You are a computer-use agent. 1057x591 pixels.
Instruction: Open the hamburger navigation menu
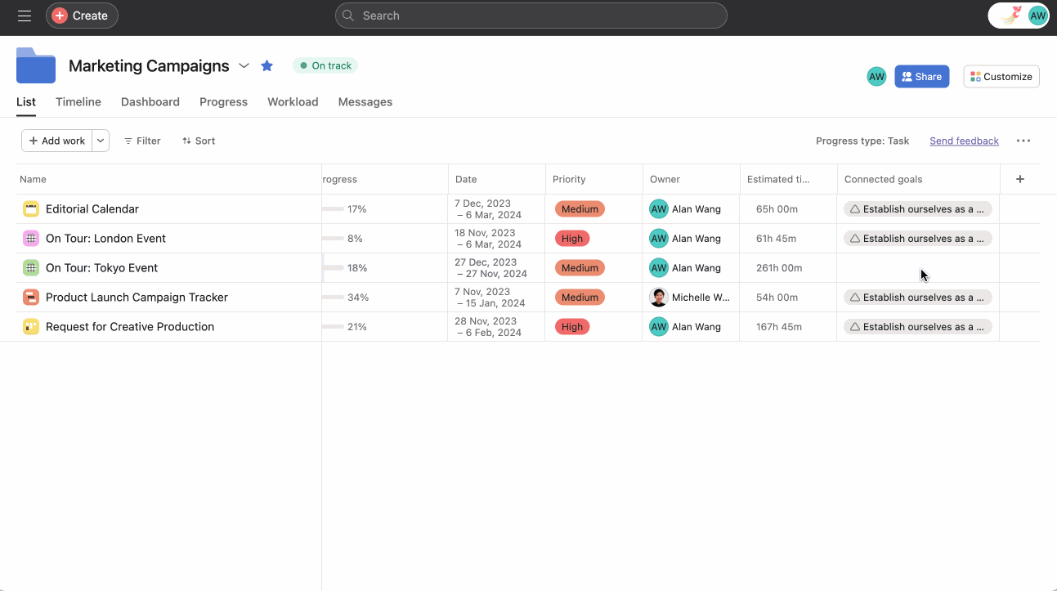(25, 16)
